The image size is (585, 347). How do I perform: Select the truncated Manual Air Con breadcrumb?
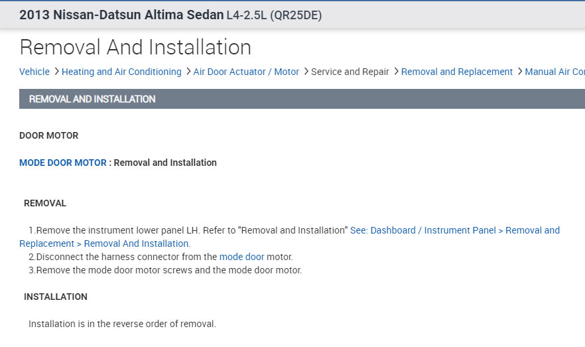coord(554,72)
